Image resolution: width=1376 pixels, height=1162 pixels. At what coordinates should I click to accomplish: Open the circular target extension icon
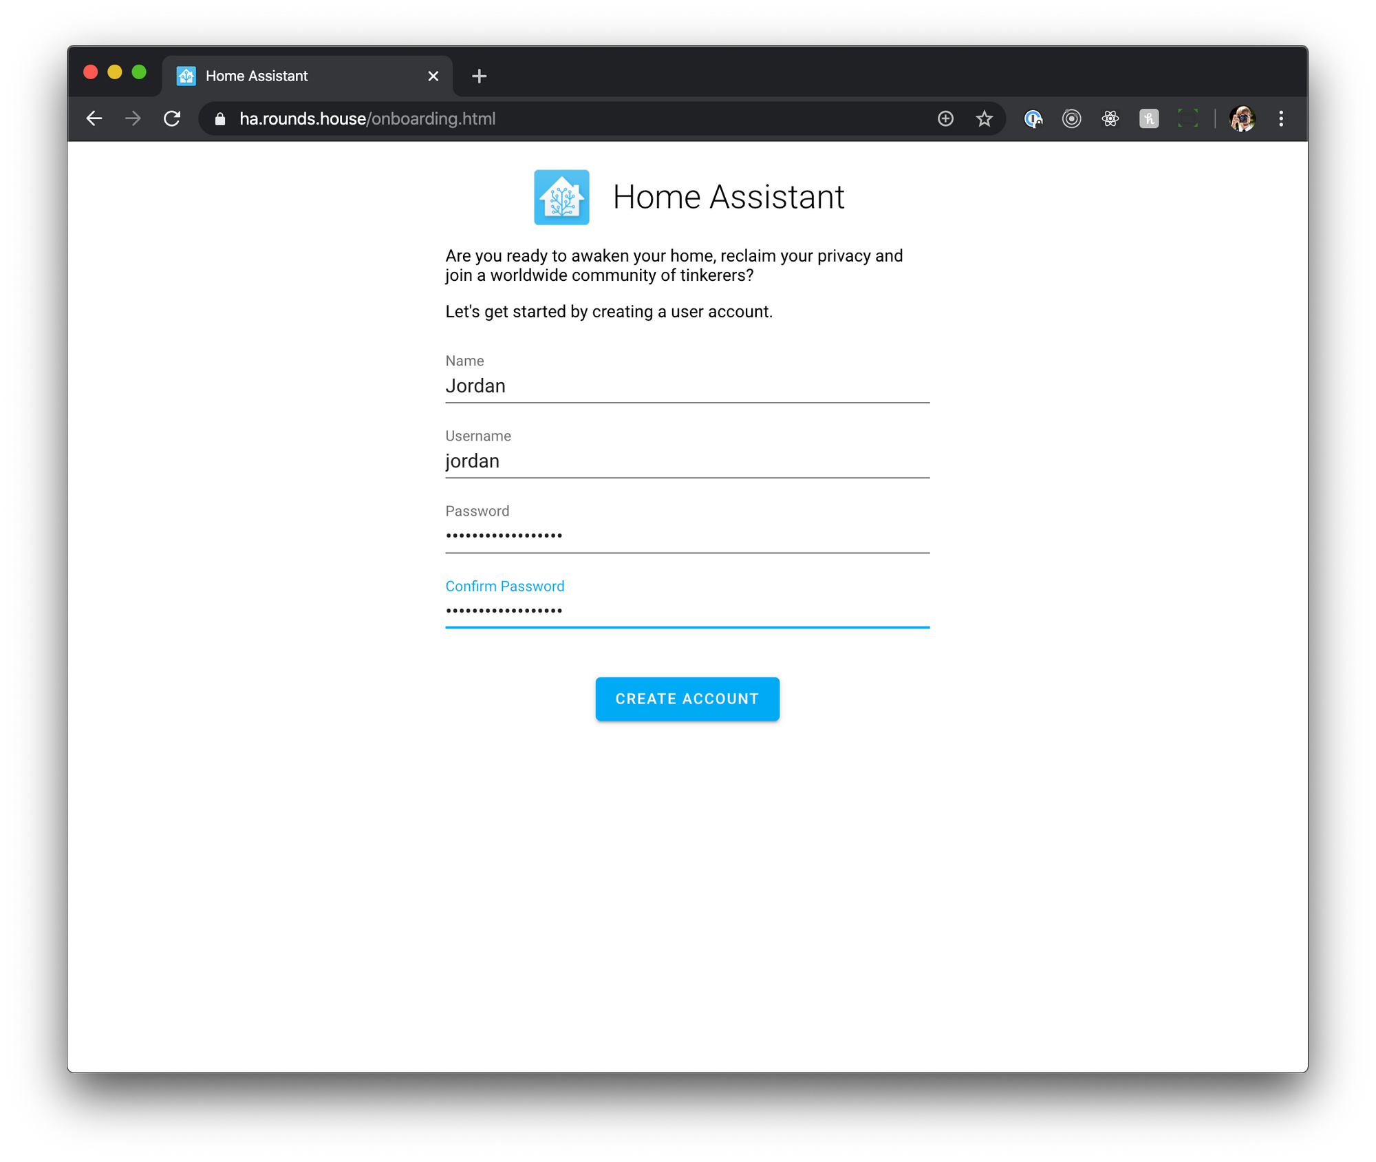click(x=1071, y=118)
